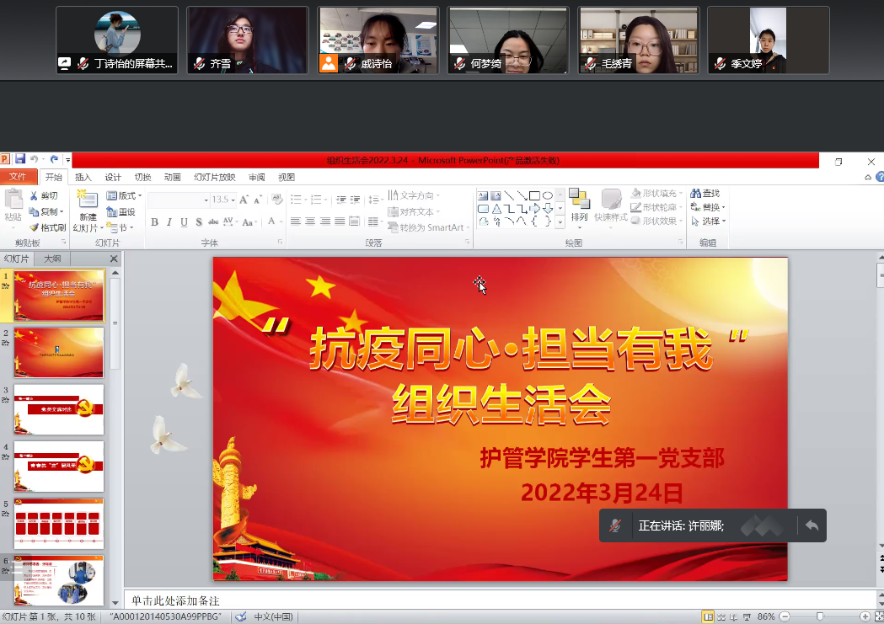Screen dimensions: 884x624
Task: Expand the font size dropdown
Action: point(233,200)
